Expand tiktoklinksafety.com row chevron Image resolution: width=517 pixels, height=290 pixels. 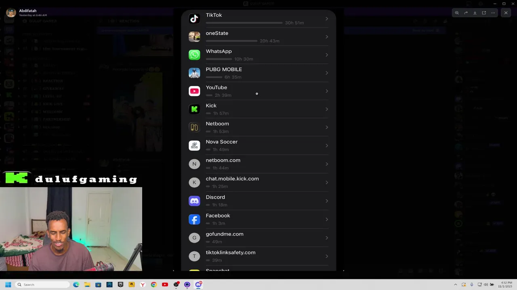tap(327, 256)
